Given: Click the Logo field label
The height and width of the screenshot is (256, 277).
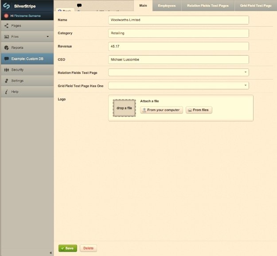Looking at the screenshot, I should click(x=62, y=99).
